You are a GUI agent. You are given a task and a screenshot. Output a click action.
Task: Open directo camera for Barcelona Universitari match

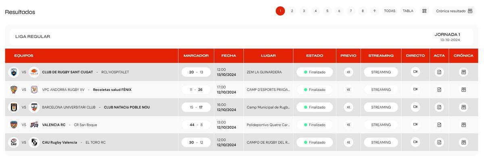[415, 107]
